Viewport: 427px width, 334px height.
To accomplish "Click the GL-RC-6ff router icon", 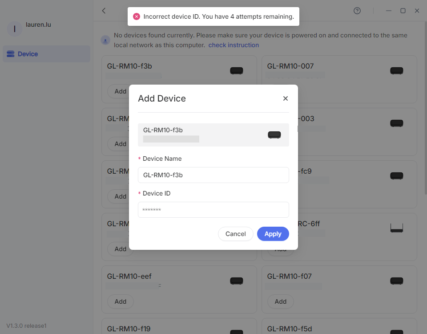I will pos(396,228).
